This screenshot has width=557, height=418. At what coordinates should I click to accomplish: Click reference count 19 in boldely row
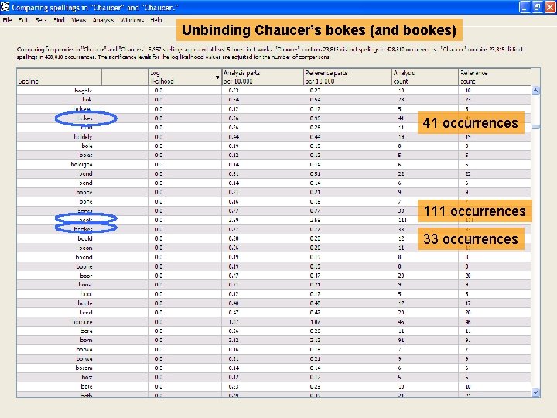pyautogui.click(x=468, y=136)
